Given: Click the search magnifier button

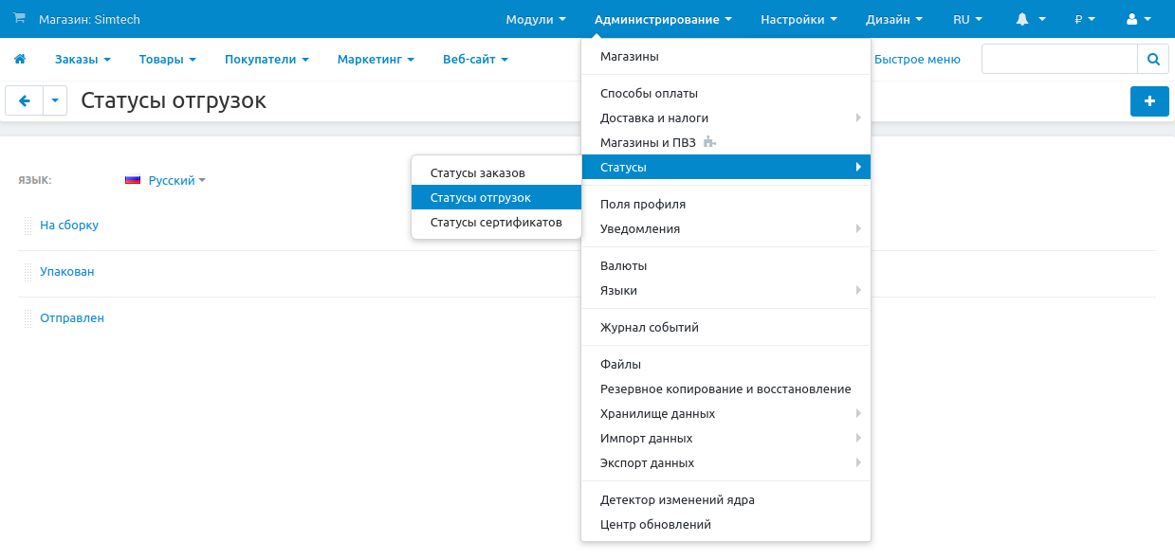Looking at the screenshot, I should coord(1152,59).
